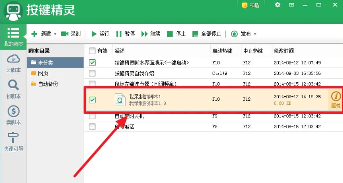Open the 云脚本 cloud script section
The width and height of the screenshot is (343, 183).
click(x=13, y=64)
